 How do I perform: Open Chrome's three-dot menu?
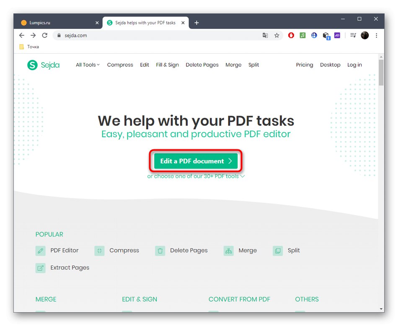(x=377, y=35)
